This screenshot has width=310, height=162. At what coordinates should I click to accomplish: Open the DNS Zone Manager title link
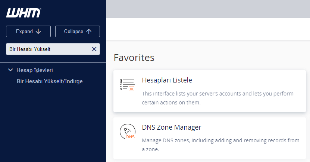point(171,127)
